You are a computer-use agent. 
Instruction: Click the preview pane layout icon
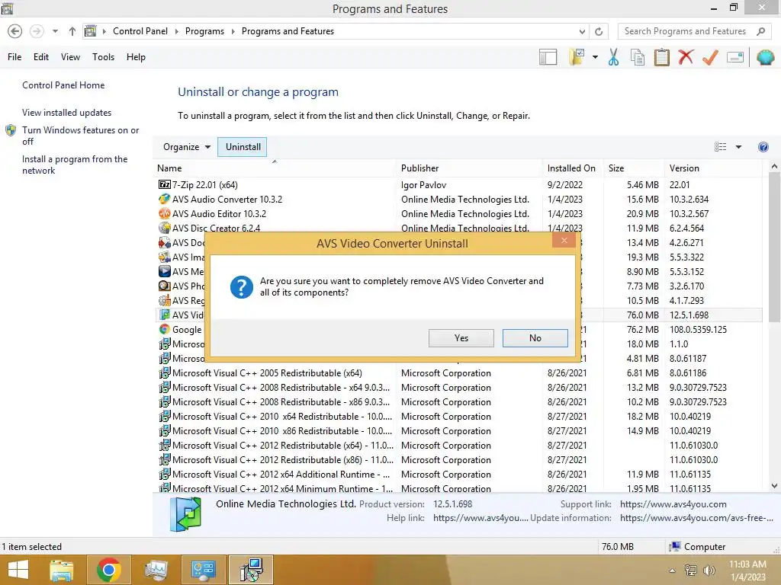pos(548,57)
